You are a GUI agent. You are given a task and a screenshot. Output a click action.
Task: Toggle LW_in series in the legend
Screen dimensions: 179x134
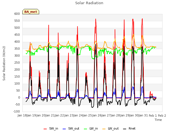pos(91,128)
